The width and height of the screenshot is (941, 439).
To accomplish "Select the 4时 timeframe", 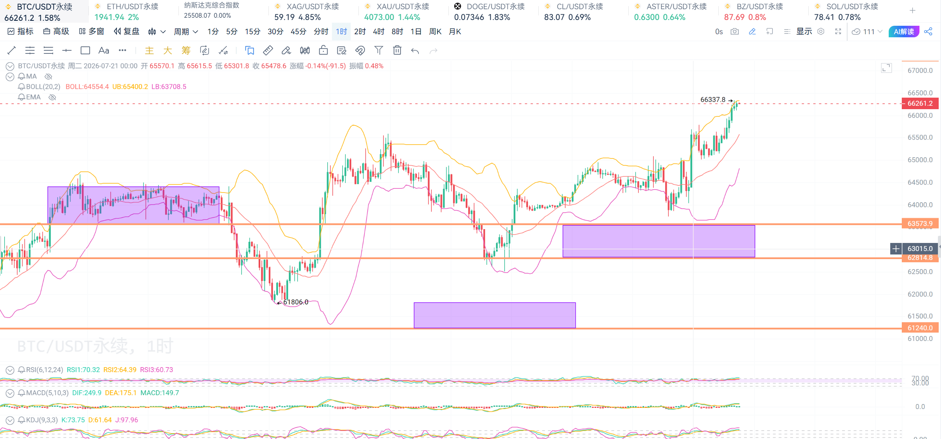I will (379, 32).
